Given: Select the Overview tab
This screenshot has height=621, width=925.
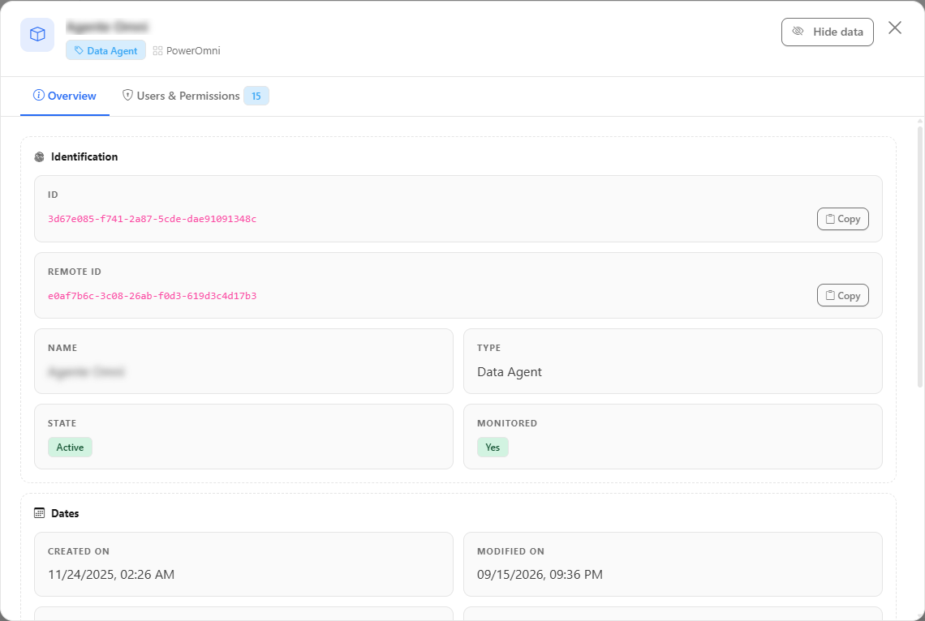Looking at the screenshot, I should [x=65, y=96].
